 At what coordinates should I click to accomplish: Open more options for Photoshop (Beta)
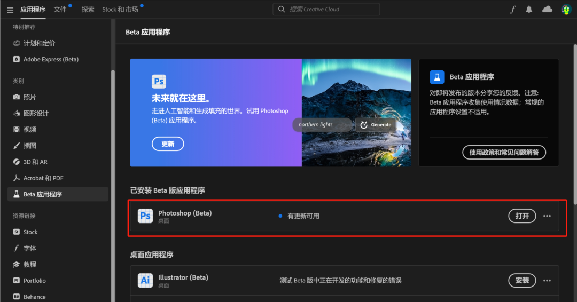pyautogui.click(x=547, y=216)
